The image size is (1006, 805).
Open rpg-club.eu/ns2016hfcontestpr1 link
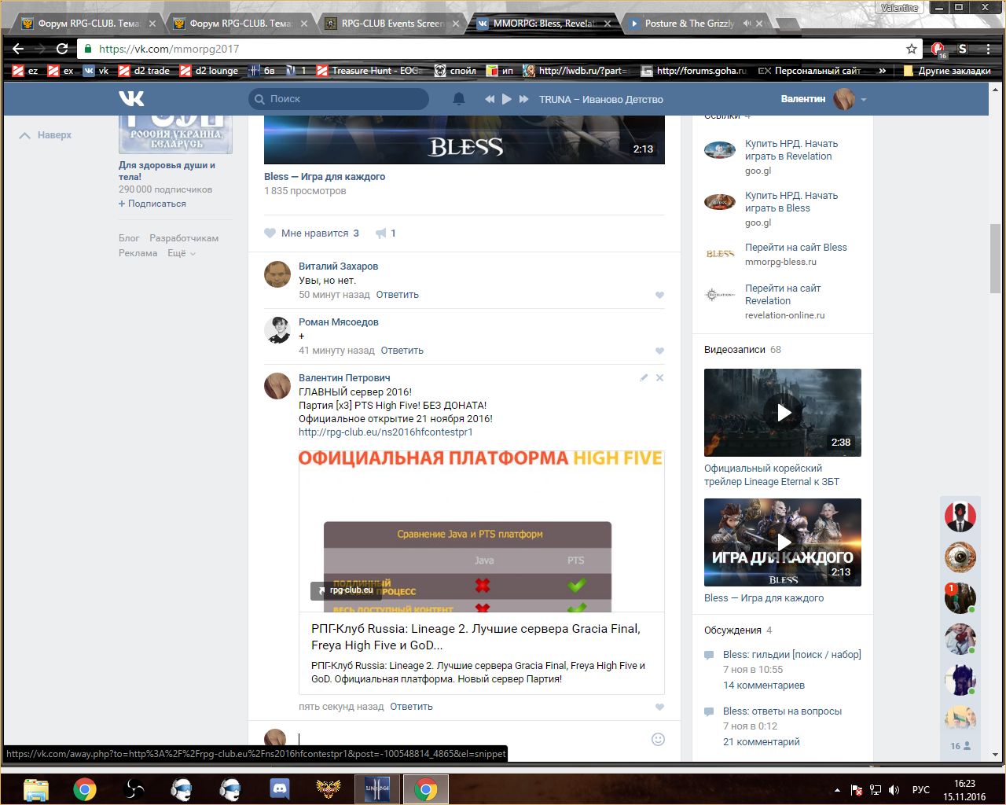(385, 432)
